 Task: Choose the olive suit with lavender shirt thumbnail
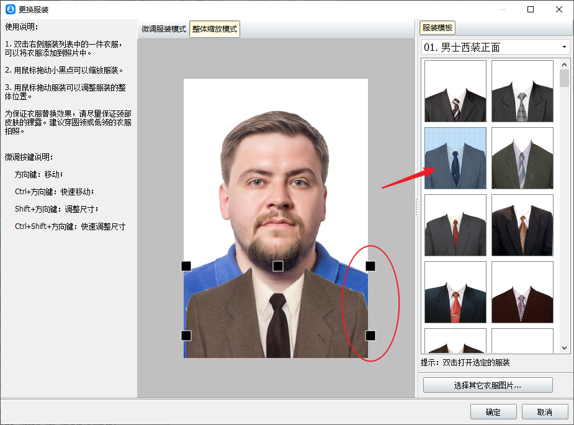pyautogui.click(x=522, y=158)
